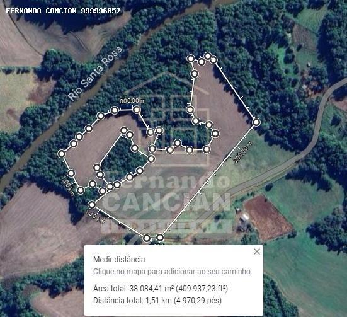Click the red-brown plowed field on the map
The height and width of the screenshot is (317, 347).
pos(268,217)
